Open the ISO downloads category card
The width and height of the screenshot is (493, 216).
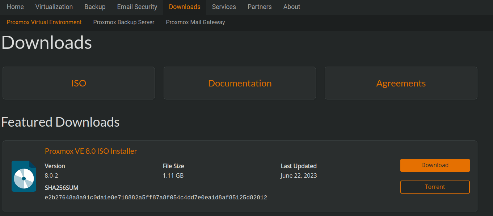pos(79,83)
